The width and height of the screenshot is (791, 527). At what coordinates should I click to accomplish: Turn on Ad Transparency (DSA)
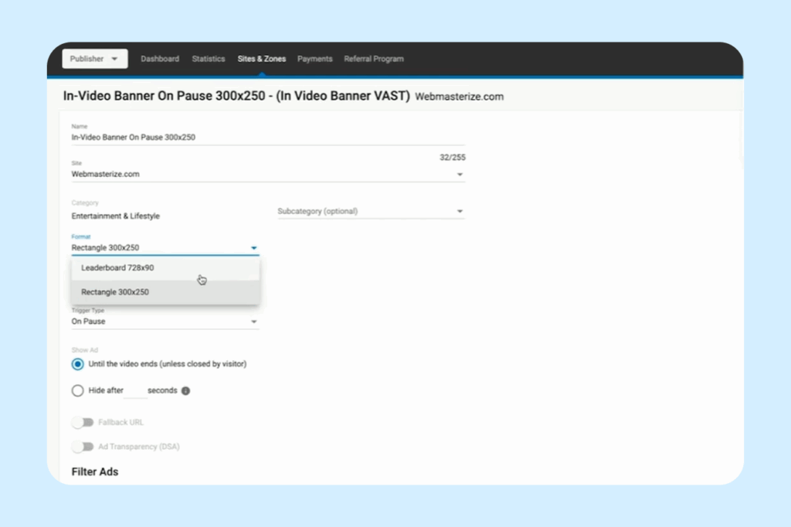coord(83,446)
